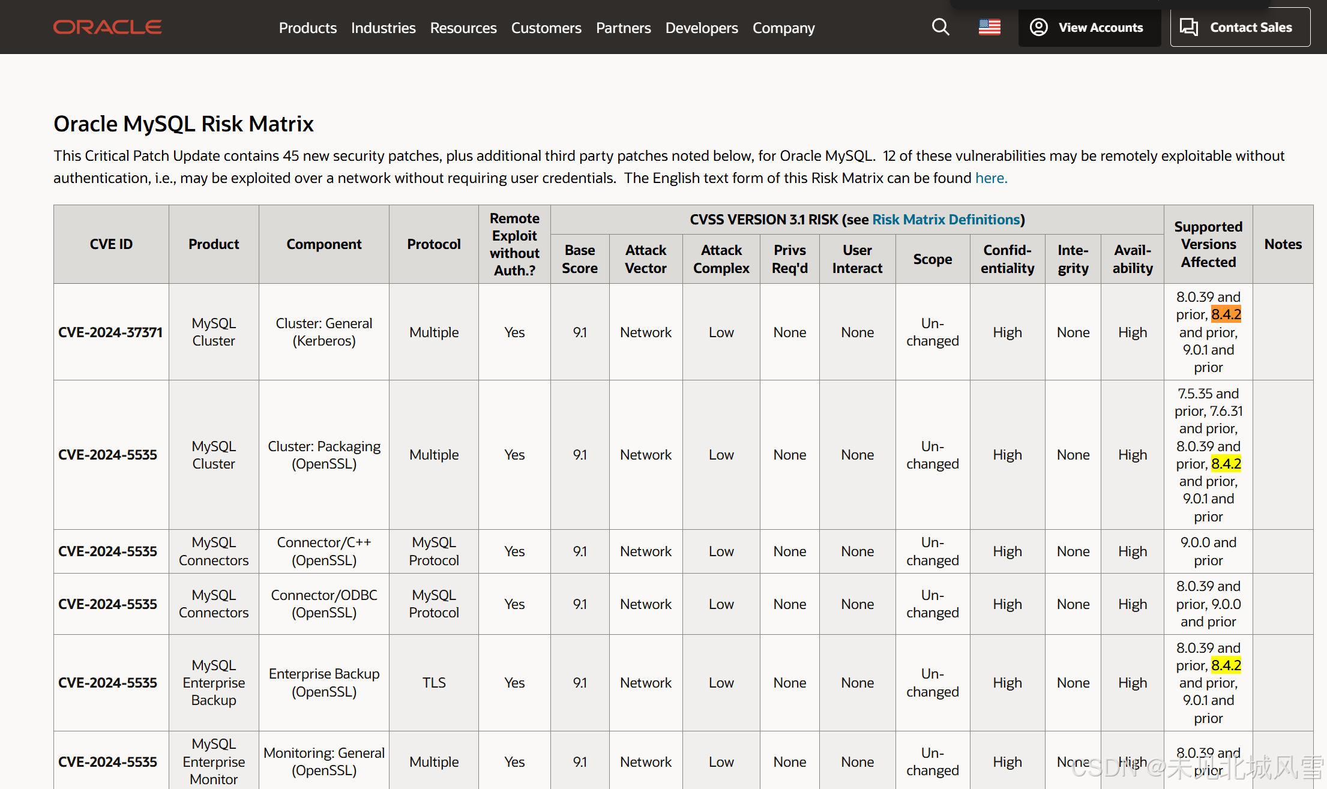Click the US flag country selector
Viewport: 1327px width, 789px height.
989,28
